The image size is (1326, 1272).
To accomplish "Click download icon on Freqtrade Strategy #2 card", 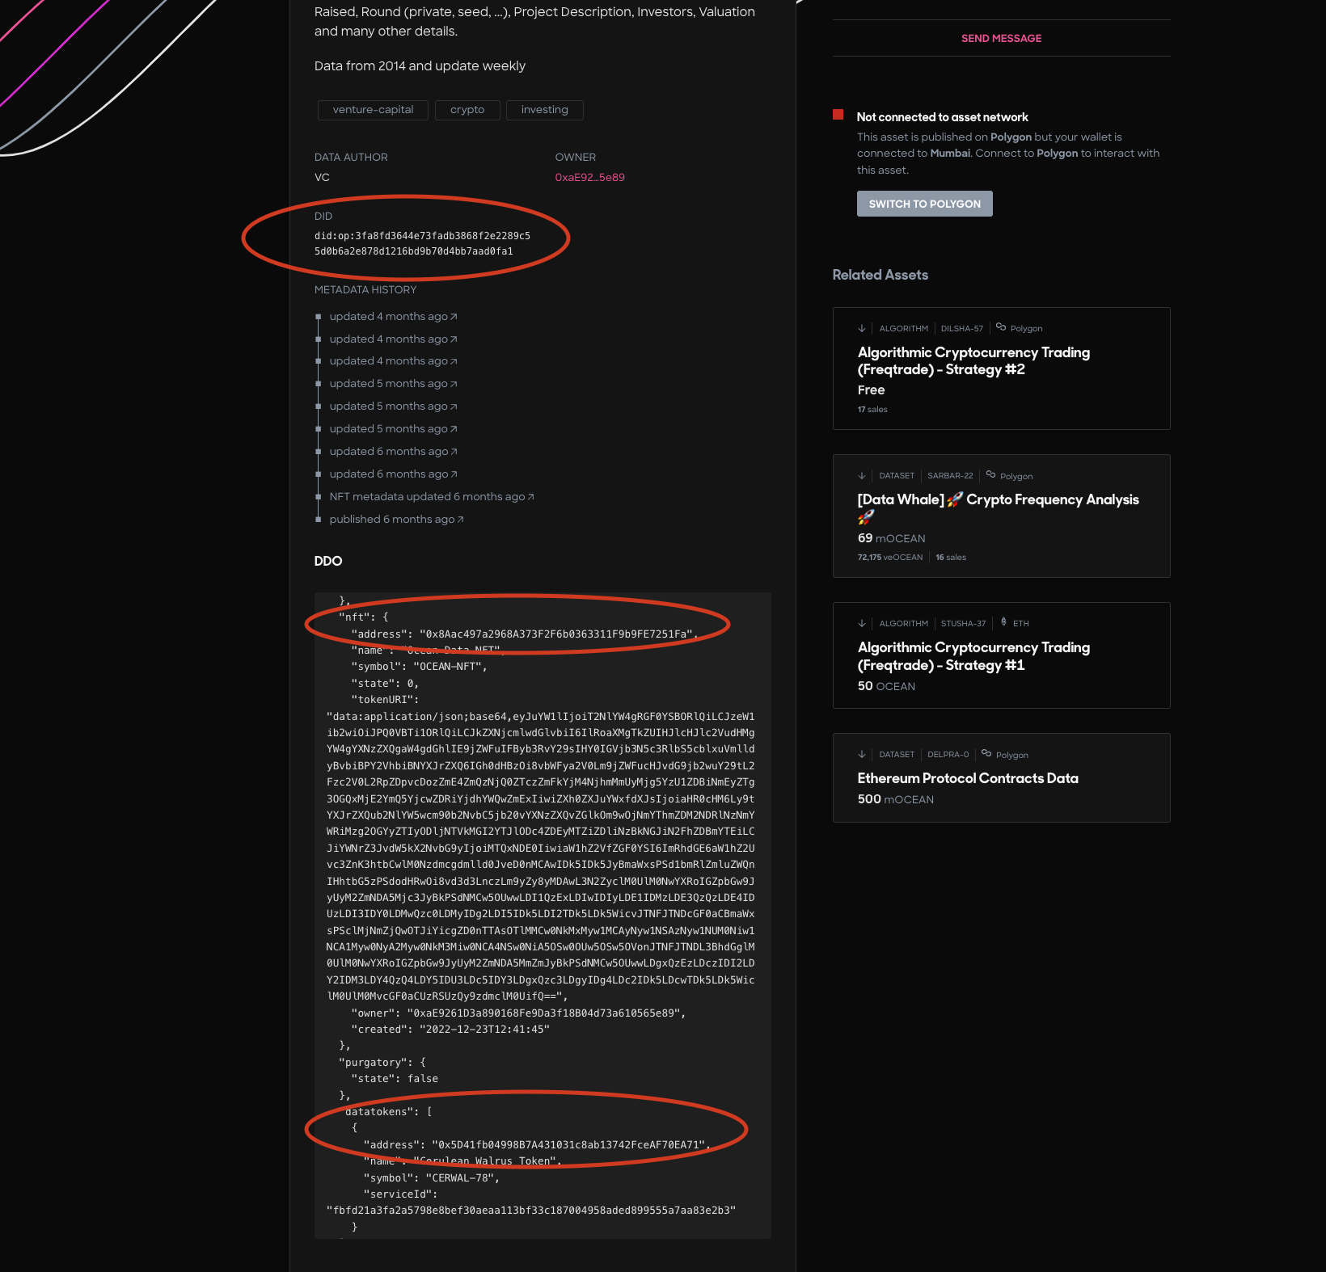I will click(x=862, y=328).
